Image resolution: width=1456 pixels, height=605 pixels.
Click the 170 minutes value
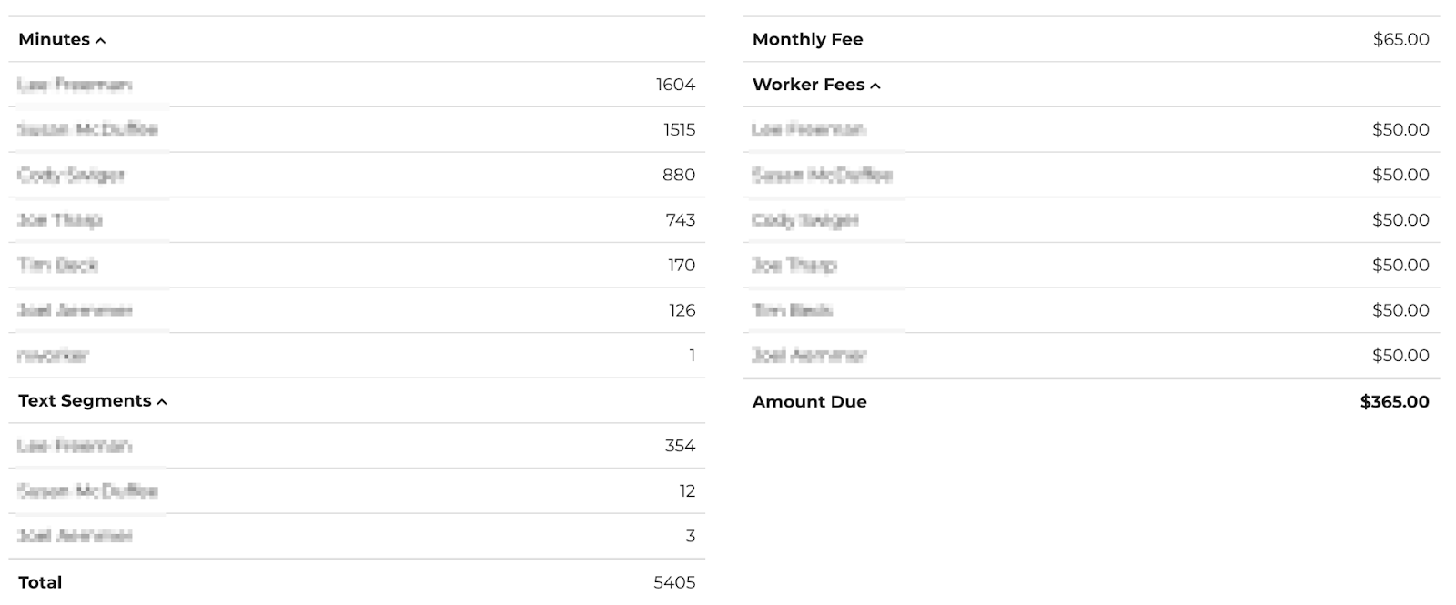click(682, 266)
